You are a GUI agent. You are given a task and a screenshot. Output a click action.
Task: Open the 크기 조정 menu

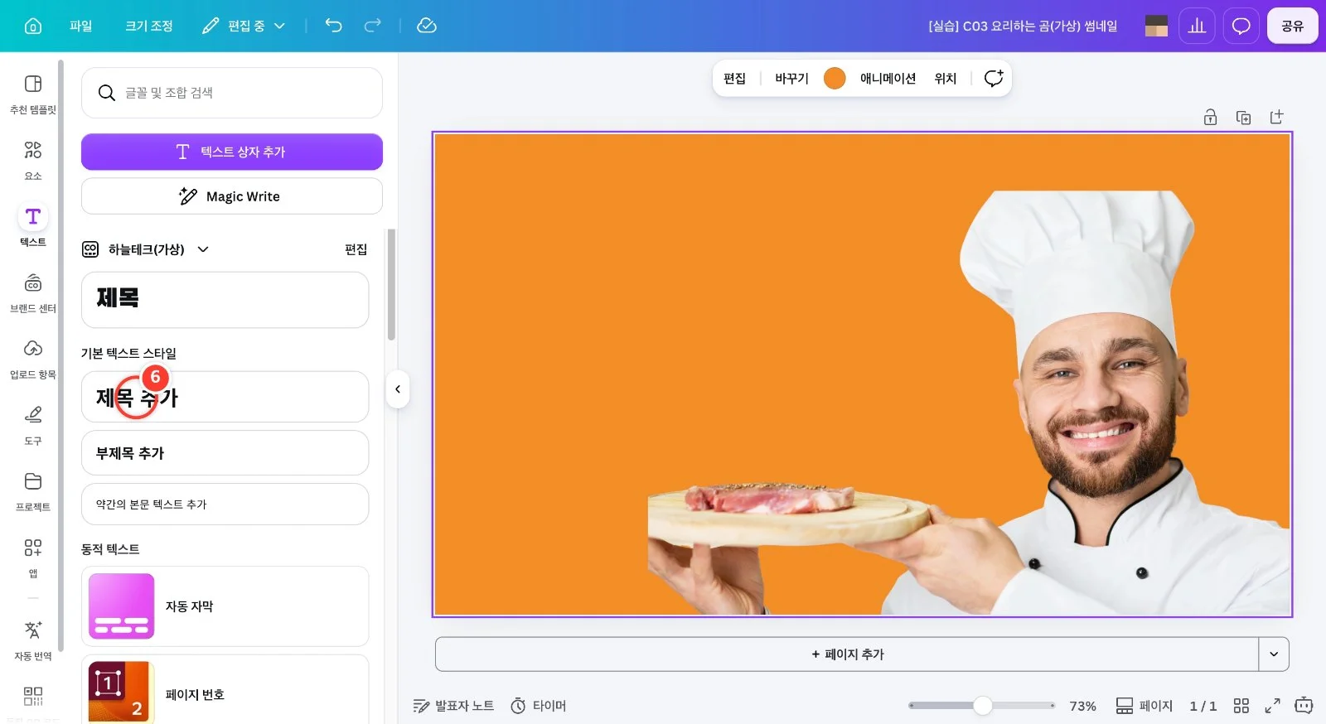tap(149, 26)
